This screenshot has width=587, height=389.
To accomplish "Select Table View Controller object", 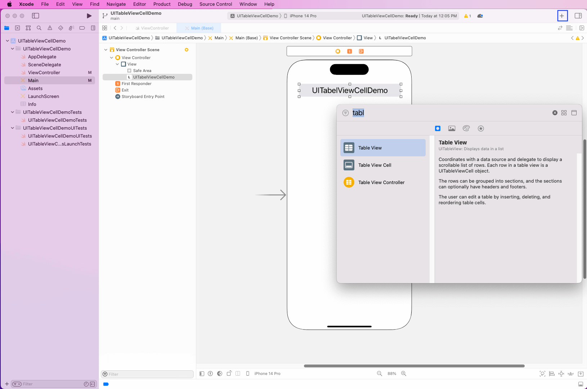I will tap(381, 182).
